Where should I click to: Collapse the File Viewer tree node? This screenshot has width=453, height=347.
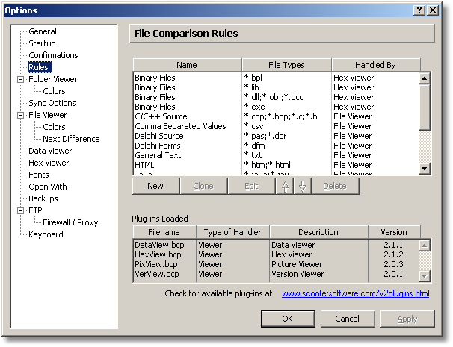pyautogui.click(x=20, y=115)
